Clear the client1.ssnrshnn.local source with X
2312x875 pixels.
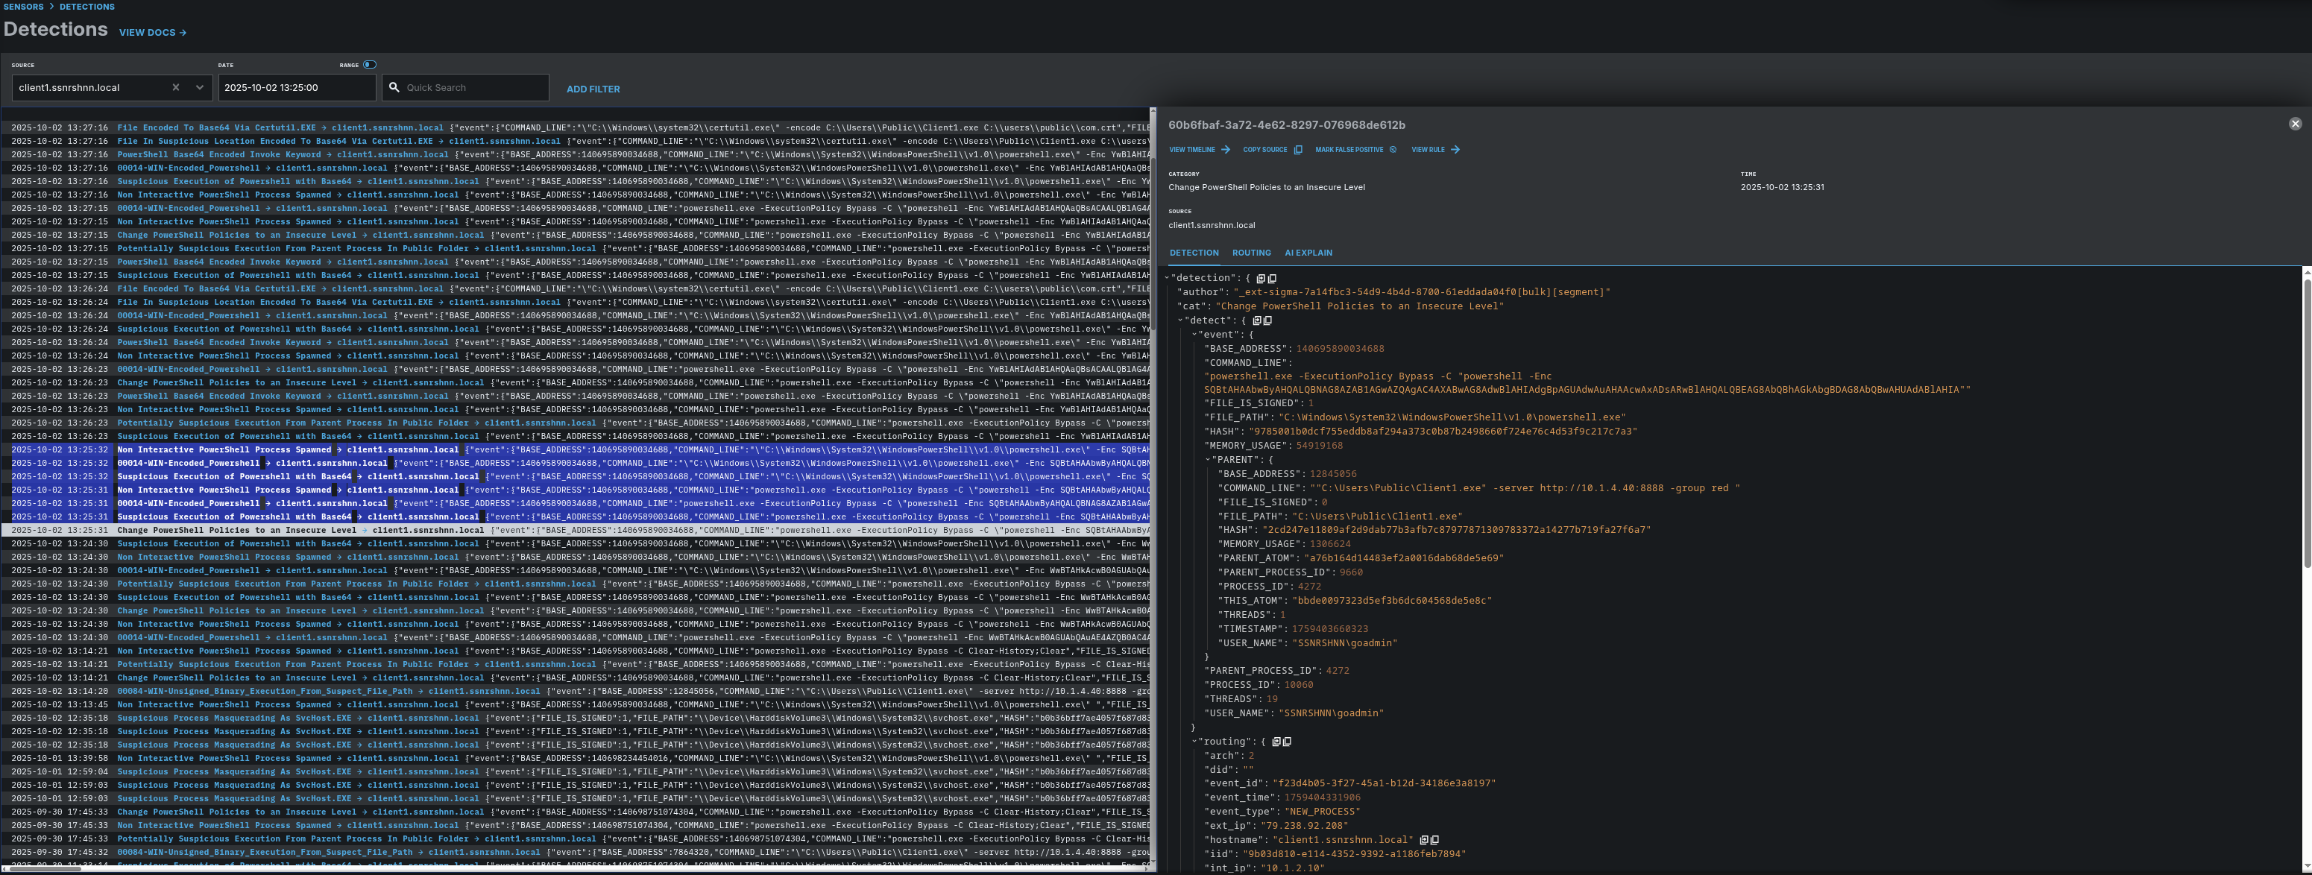point(176,88)
